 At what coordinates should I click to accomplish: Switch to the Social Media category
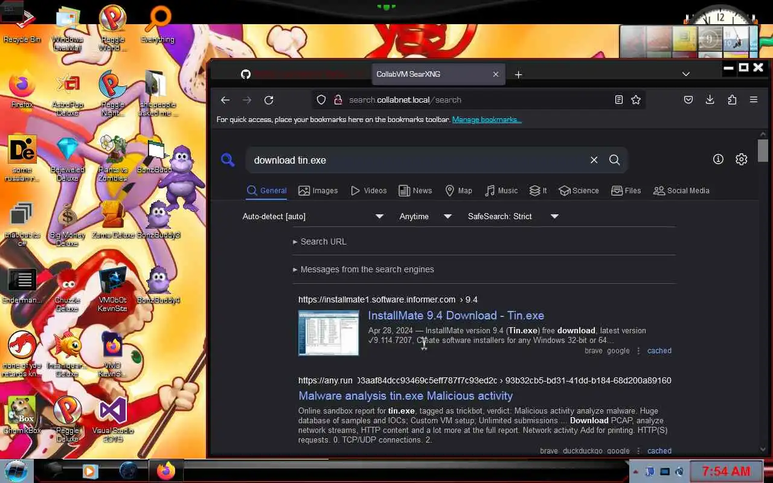[681, 191]
